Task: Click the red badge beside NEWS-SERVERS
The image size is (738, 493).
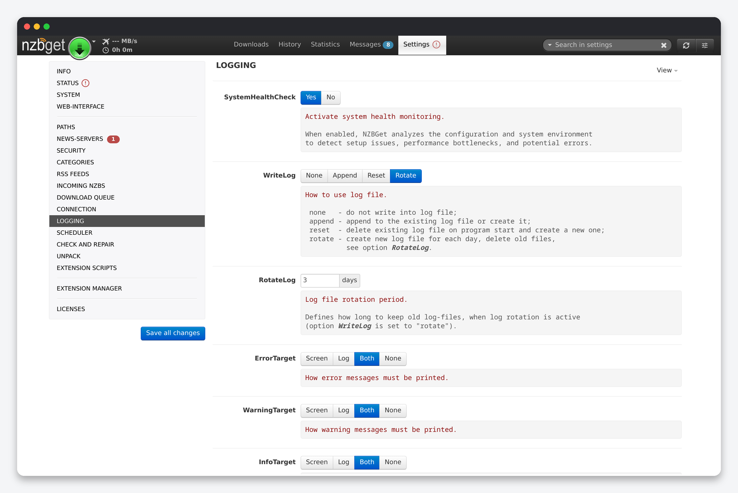Action: click(113, 139)
